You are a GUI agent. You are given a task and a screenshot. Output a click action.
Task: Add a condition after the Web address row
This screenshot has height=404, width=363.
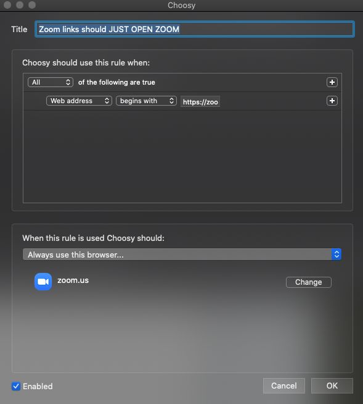(x=332, y=101)
